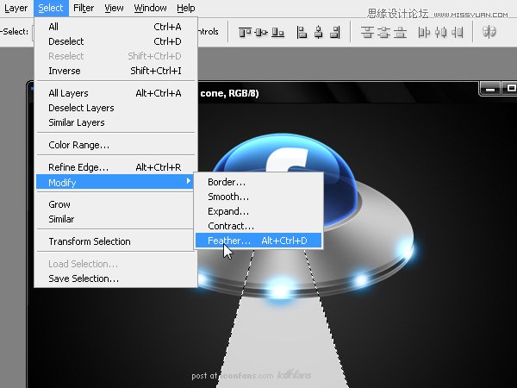Click the Distribute Left Edges icon

(x=424, y=33)
